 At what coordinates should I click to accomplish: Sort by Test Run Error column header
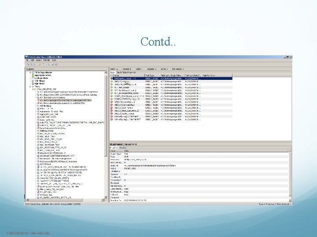[x=217, y=75]
